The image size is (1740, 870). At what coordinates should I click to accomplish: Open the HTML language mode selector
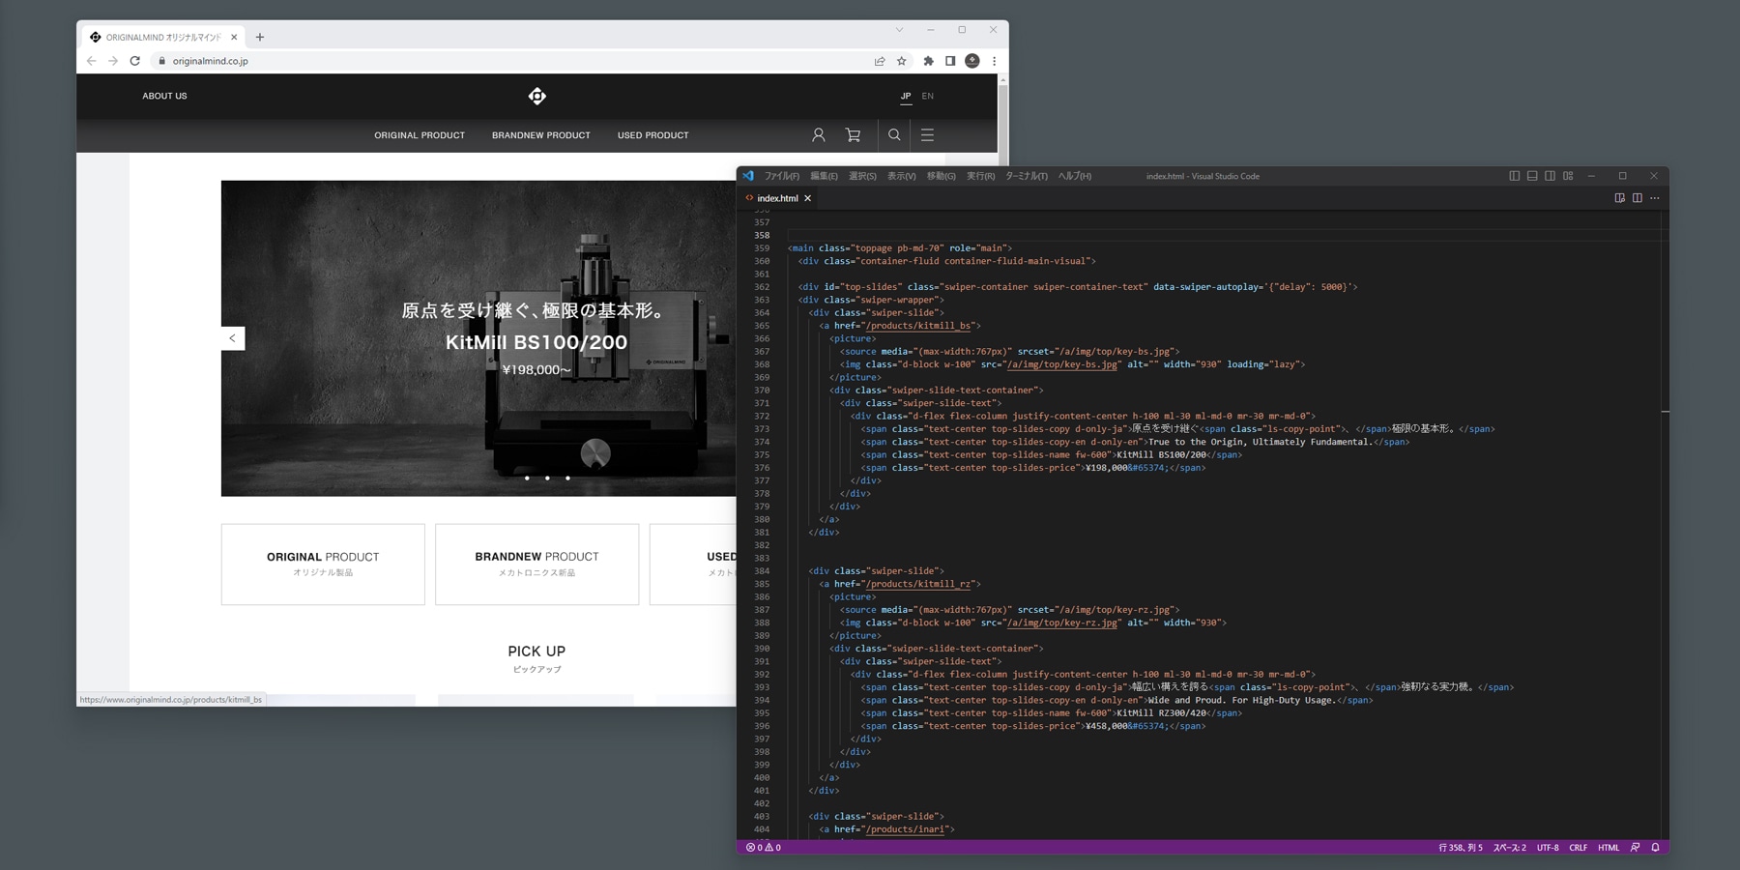tap(1609, 848)
